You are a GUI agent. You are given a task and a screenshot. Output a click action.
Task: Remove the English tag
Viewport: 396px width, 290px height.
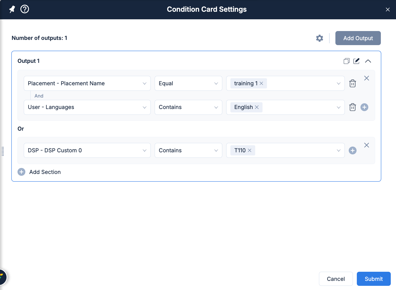[257, 107]
